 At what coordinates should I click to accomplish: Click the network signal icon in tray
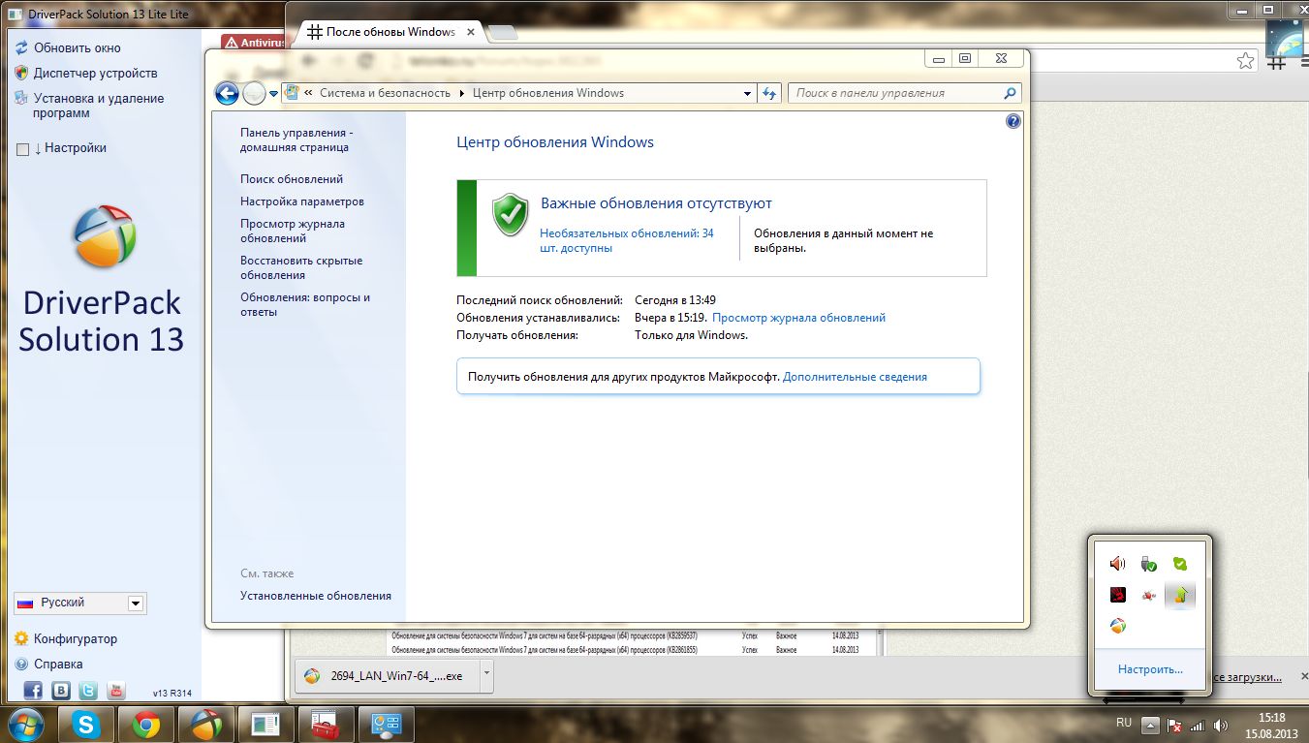(x=1198, y=725)
